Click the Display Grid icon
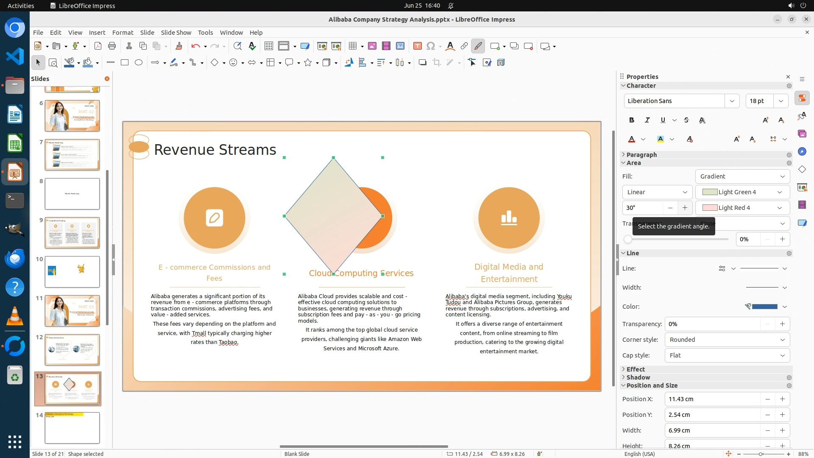The width and height of the screenshot is (814, 458). 268,46
